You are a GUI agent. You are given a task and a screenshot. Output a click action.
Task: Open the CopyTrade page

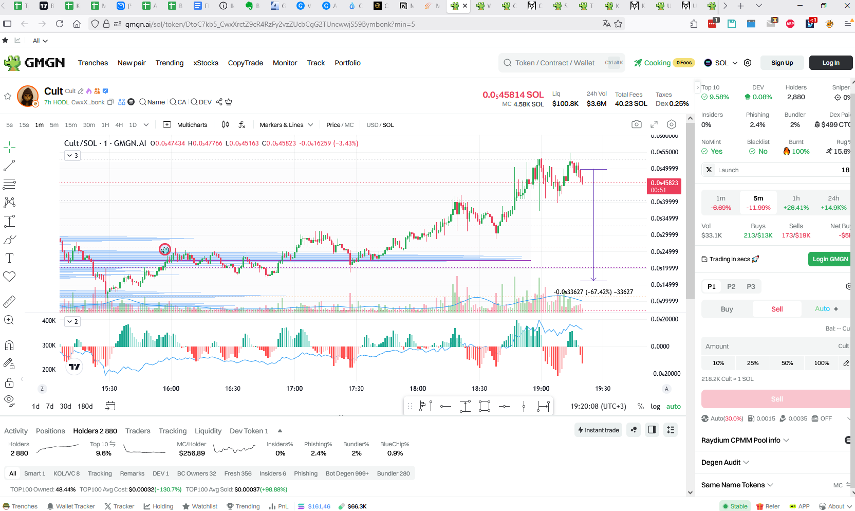point(246,63)
